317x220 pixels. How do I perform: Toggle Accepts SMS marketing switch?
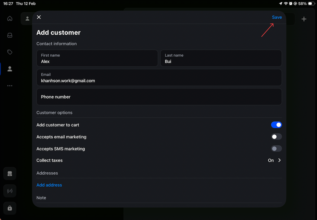point(276,149)
